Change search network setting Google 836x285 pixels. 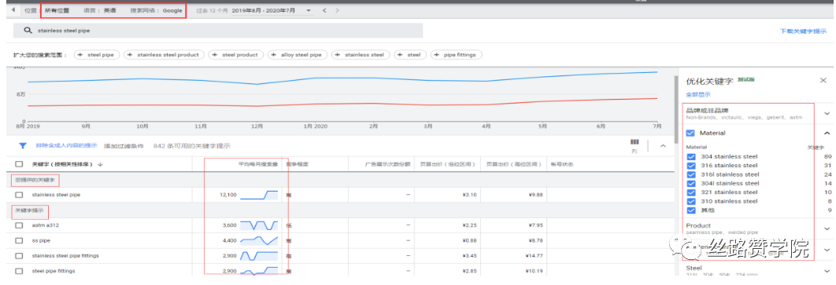pyautogui.click(x=173, y=10)
